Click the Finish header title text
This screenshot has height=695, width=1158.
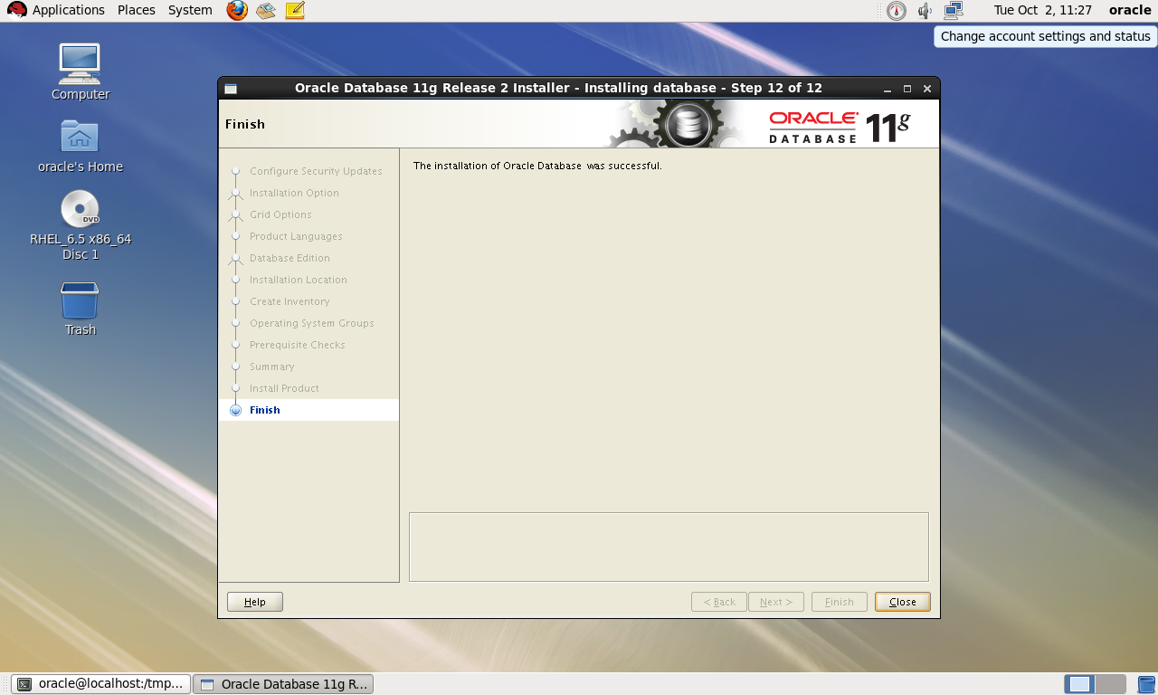(x=245, y=124)
